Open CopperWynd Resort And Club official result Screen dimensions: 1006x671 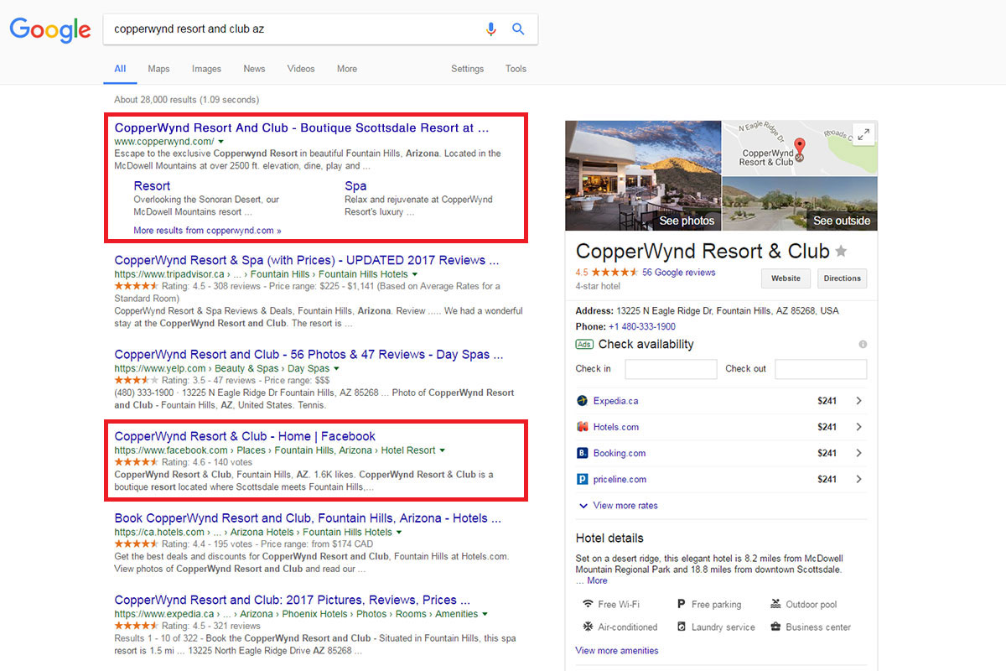(302, 128)
